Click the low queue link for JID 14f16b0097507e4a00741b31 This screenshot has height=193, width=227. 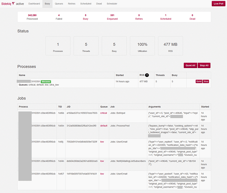click(x=102, y=174)
